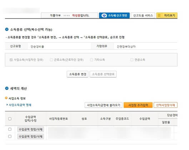Image resolution: width=189 pixels, height=150 pixels.
Task: Check the first business row checkbox
Action: pos(10,129)
